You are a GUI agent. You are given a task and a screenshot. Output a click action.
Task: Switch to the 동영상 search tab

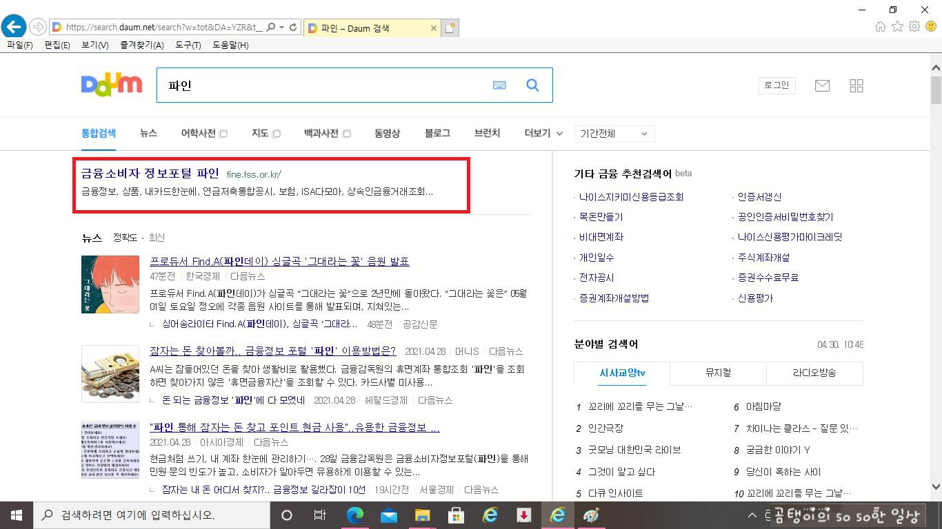point(387,133)
